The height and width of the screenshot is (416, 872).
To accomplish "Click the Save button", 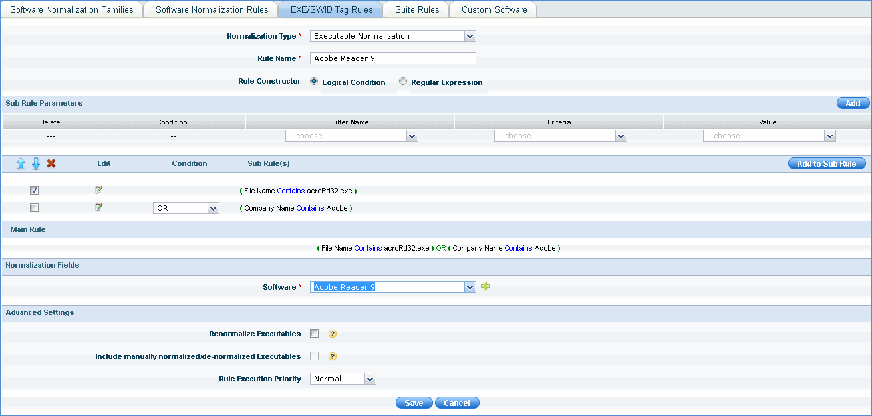I will tap(414, 403).
